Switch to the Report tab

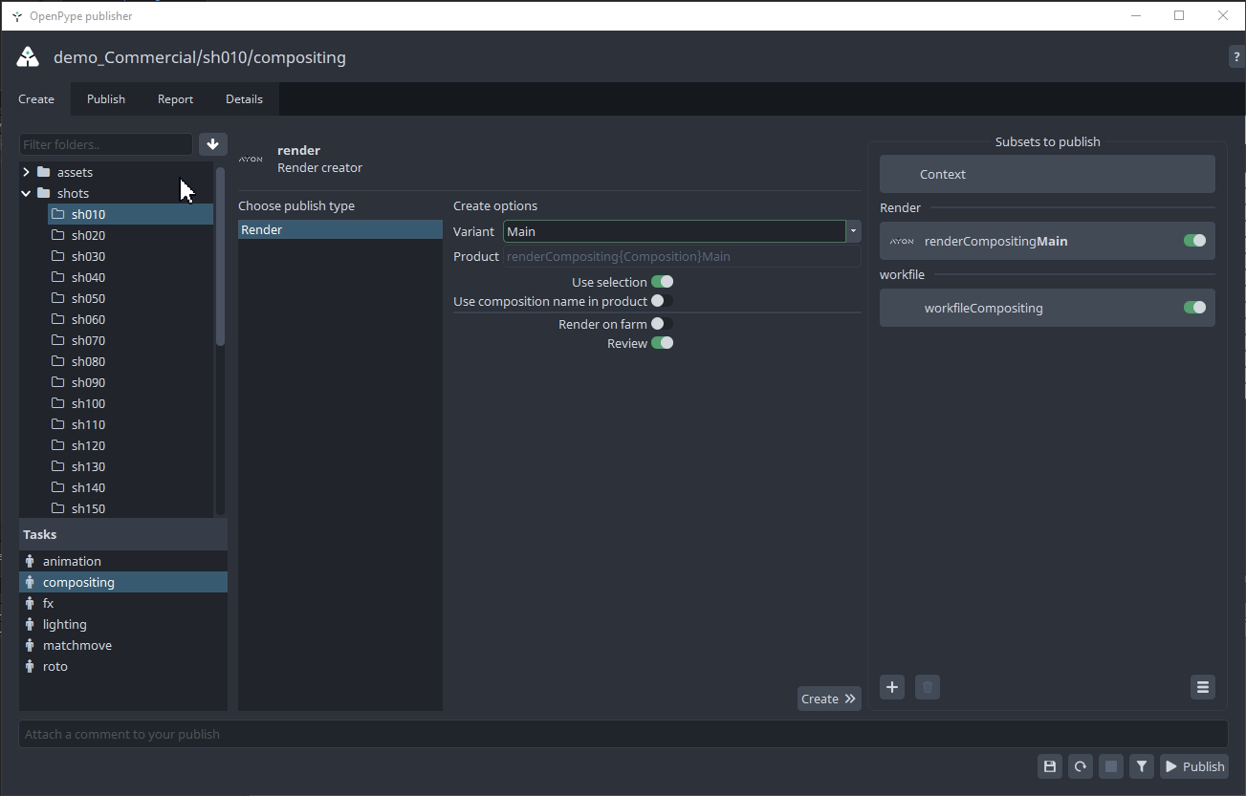coord(175,99)
